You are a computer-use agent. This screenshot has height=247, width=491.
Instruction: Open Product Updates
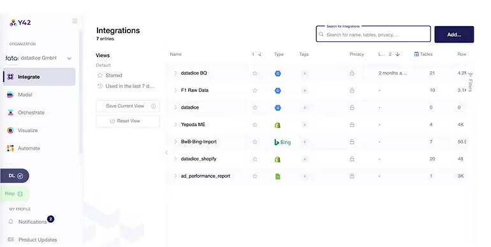pyautogui.click(x=33, y=240)
